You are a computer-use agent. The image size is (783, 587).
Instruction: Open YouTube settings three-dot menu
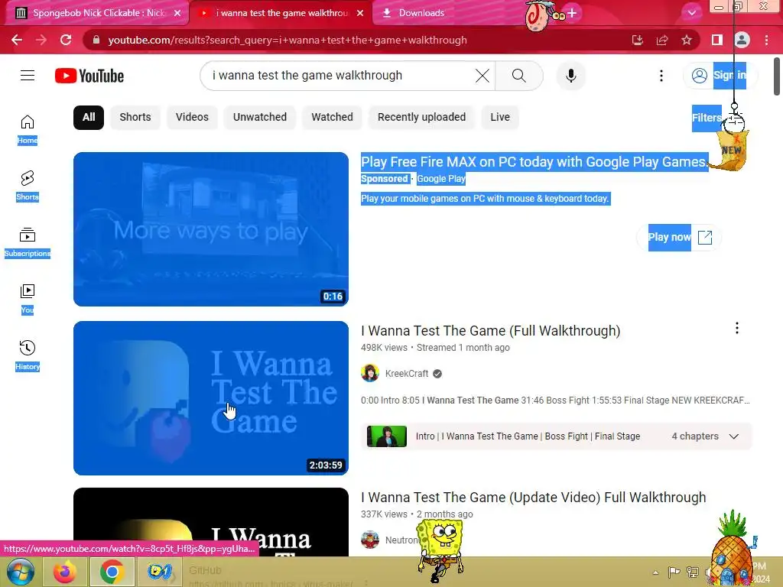point(661,76)
